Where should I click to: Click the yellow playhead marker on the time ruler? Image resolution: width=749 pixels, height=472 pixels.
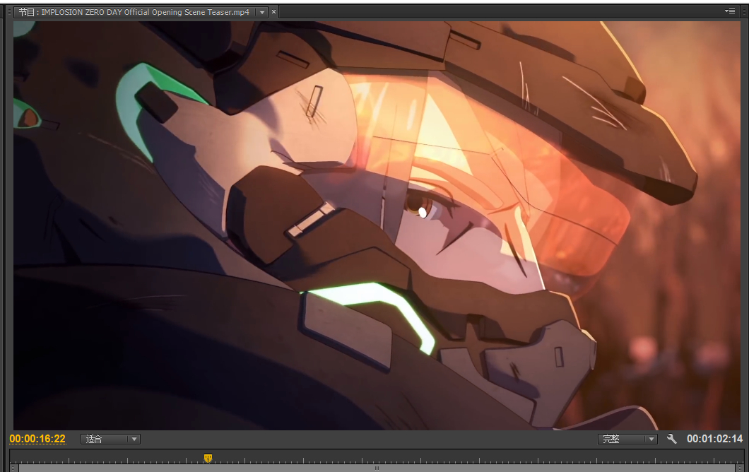pyautogui.click(x=208, y=458)
